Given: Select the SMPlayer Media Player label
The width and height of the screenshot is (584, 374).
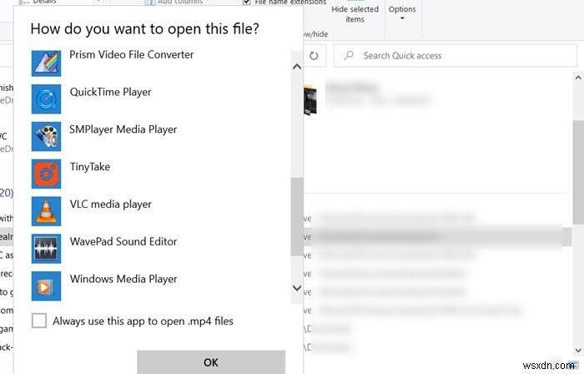Looking at the screenshot, I should coord(123,129).
